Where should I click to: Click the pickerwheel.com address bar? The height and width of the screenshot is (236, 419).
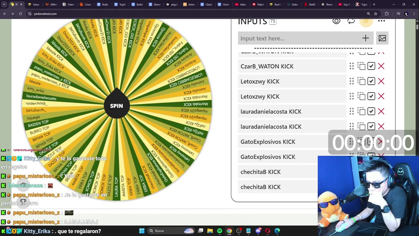[196, 14]
